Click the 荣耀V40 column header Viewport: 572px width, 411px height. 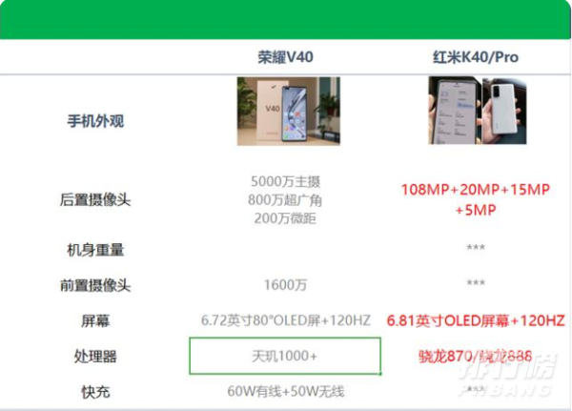pyautogui.click(x=285, y=57)
